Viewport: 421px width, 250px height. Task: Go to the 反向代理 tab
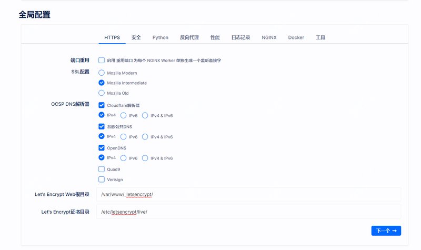point(189,37)
